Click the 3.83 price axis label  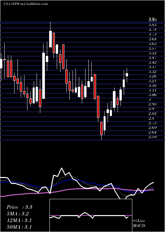pos(152,25)
